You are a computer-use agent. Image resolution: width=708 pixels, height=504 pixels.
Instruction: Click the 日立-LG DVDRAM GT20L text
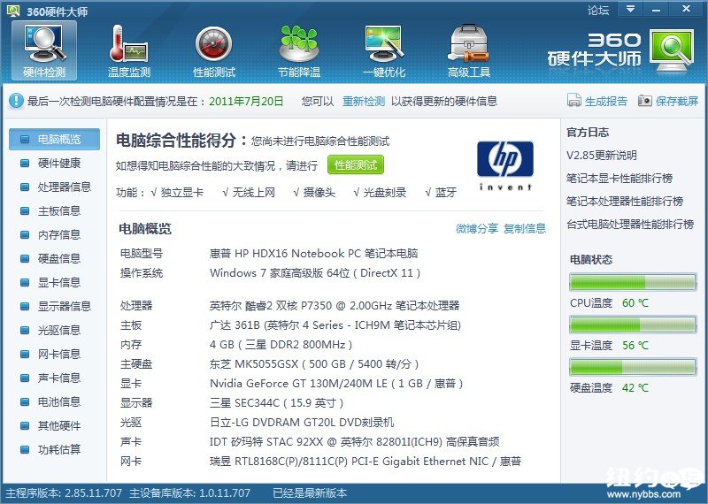[302, 423]
